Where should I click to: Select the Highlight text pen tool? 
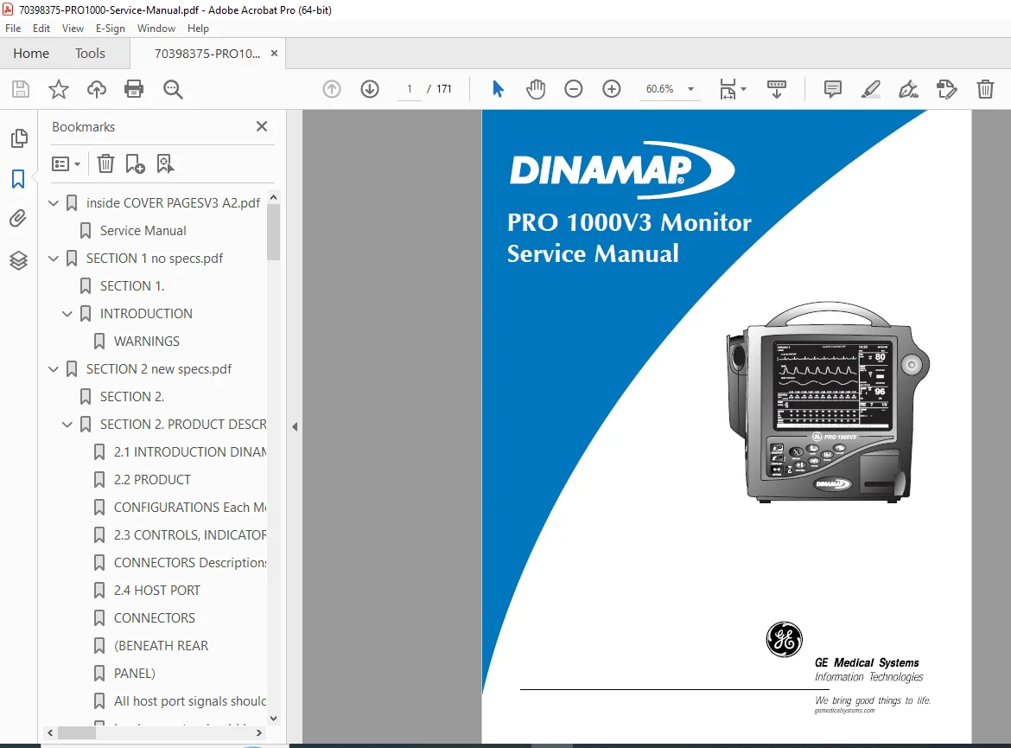click(x=870, y=89)
